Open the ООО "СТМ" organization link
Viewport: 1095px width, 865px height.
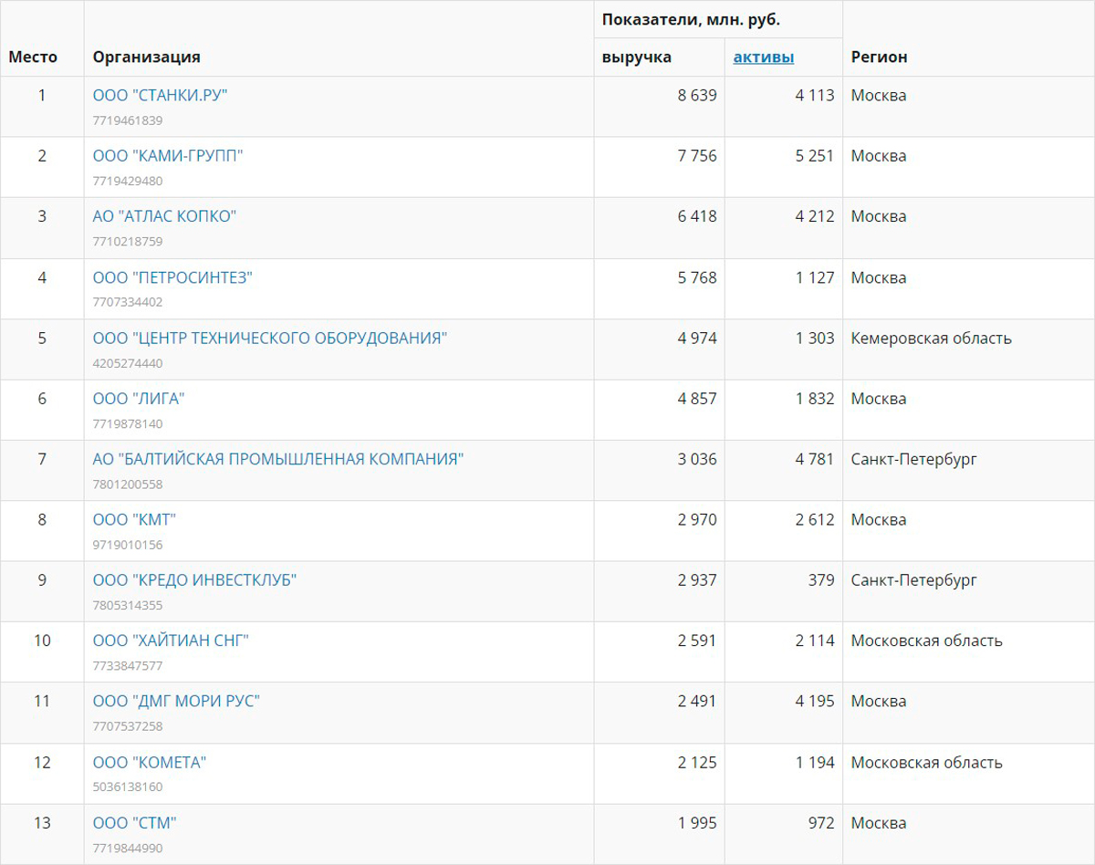(134, 823)
